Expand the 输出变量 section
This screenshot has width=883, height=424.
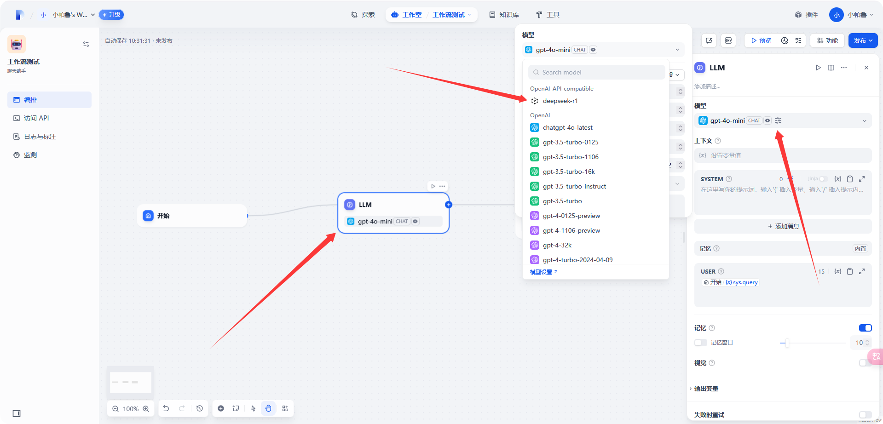click(x=706, y=389)
